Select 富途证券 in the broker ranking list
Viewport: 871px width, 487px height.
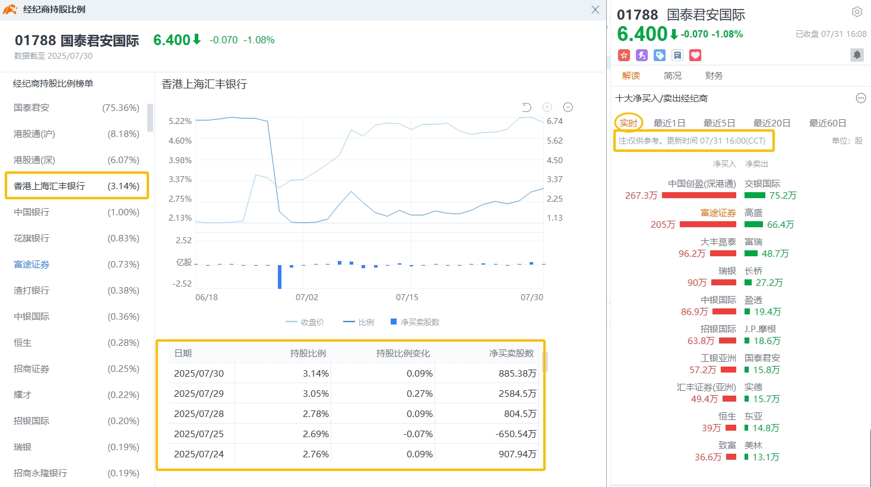pyautogui.click(x=77, y=265)
